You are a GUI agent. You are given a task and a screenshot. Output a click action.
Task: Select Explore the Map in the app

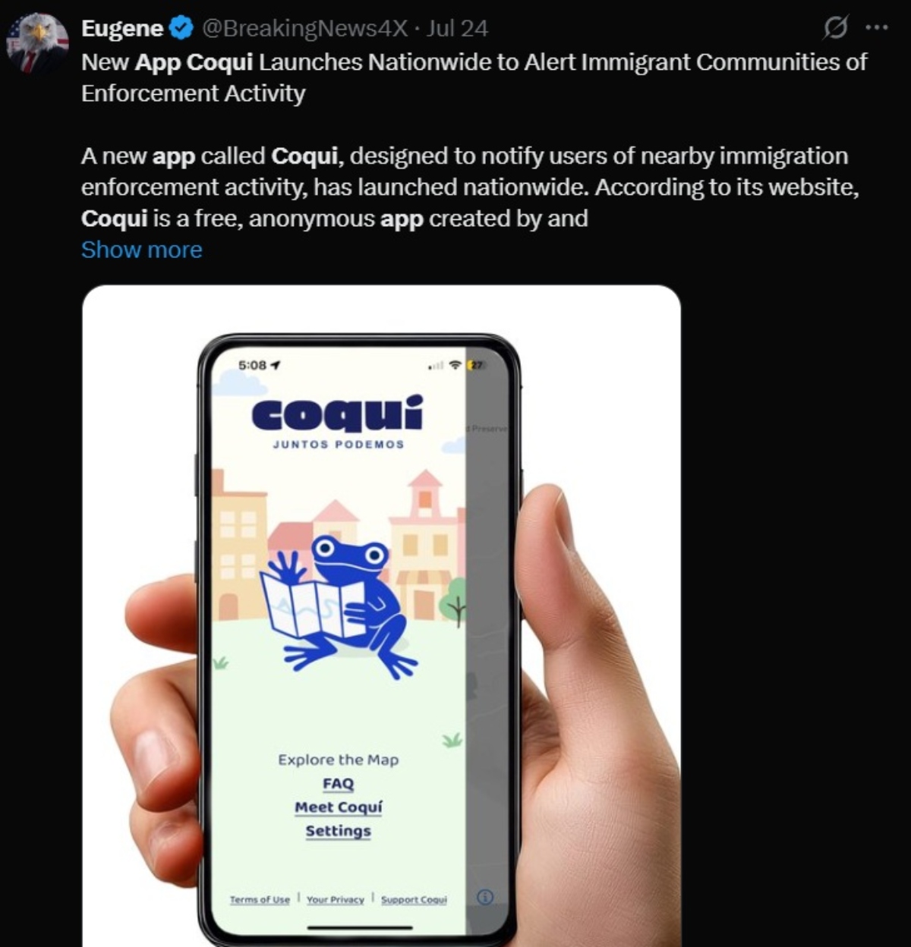pyautogui.click(x=338, y=760)
